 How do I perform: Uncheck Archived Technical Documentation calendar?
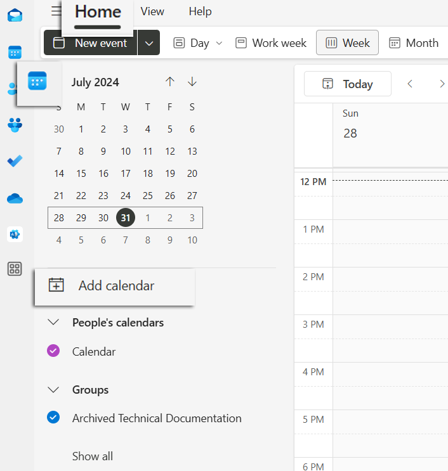tap(53, 418)
